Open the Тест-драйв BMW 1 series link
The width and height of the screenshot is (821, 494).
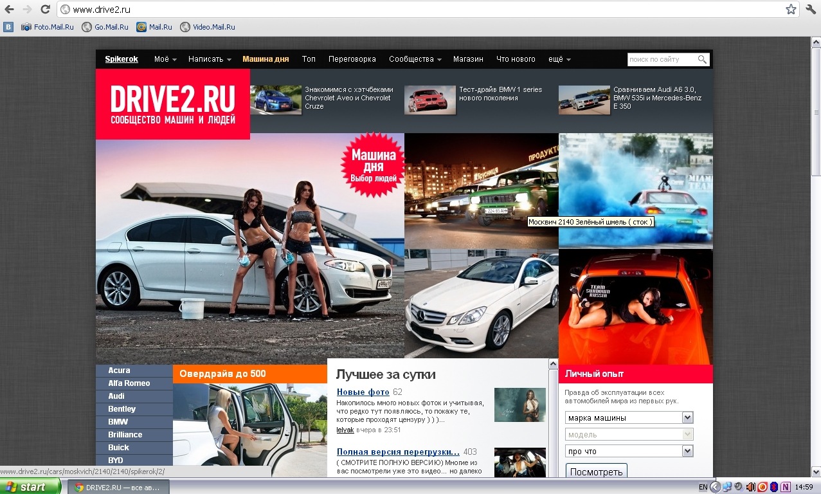tap(501, 94)
